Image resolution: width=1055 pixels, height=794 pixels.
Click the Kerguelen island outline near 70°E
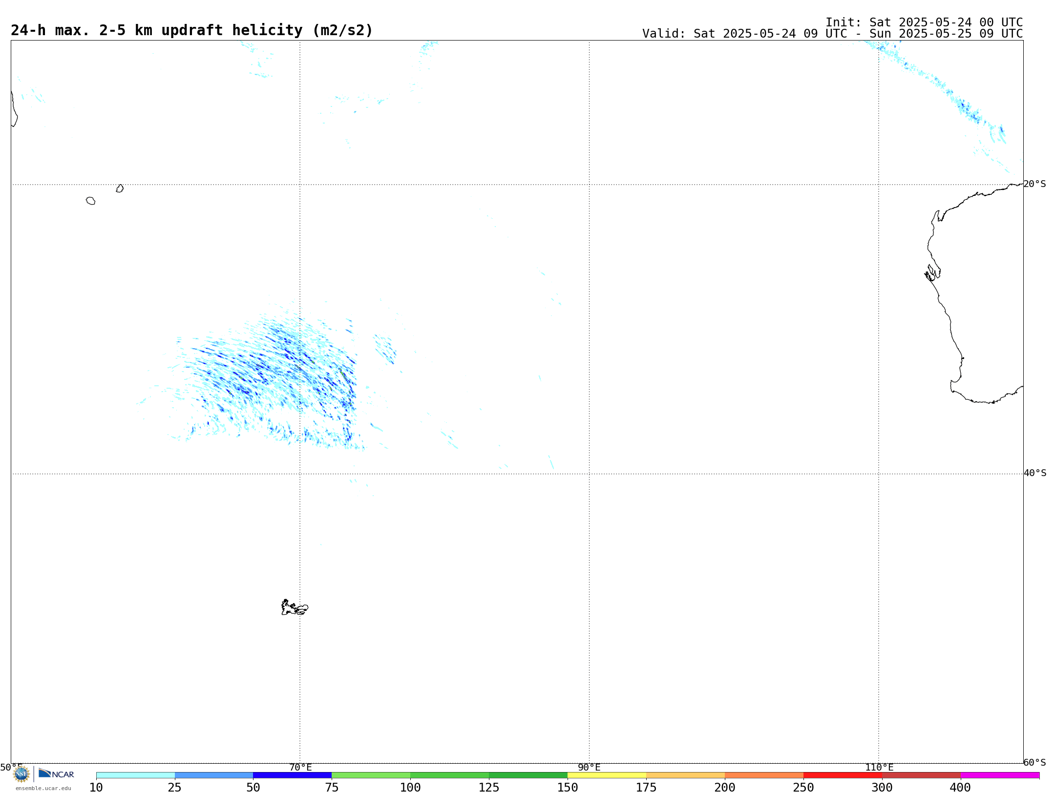point(295,607)
